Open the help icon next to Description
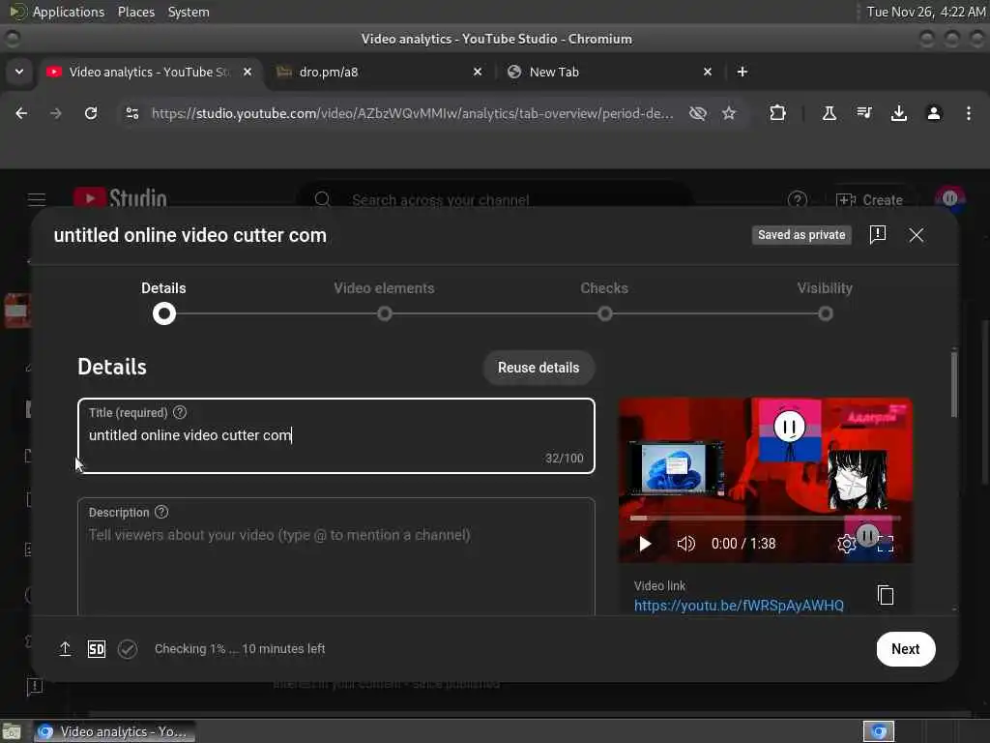This screenshot has width=990, height=743. pyautogui.click(x=161, y=513)
